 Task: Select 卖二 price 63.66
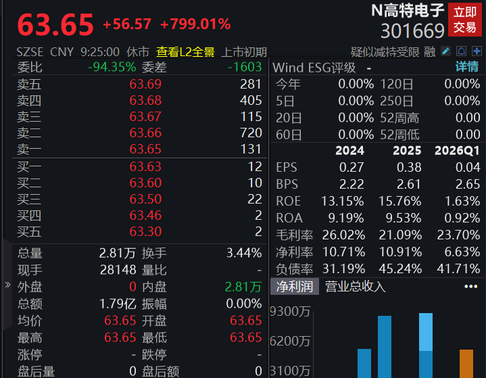coord(145,133)
